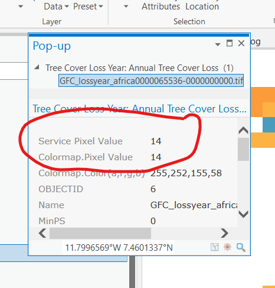
Task: Open the Preset dropdown in Layer group
Action: [x=88, y=7]
